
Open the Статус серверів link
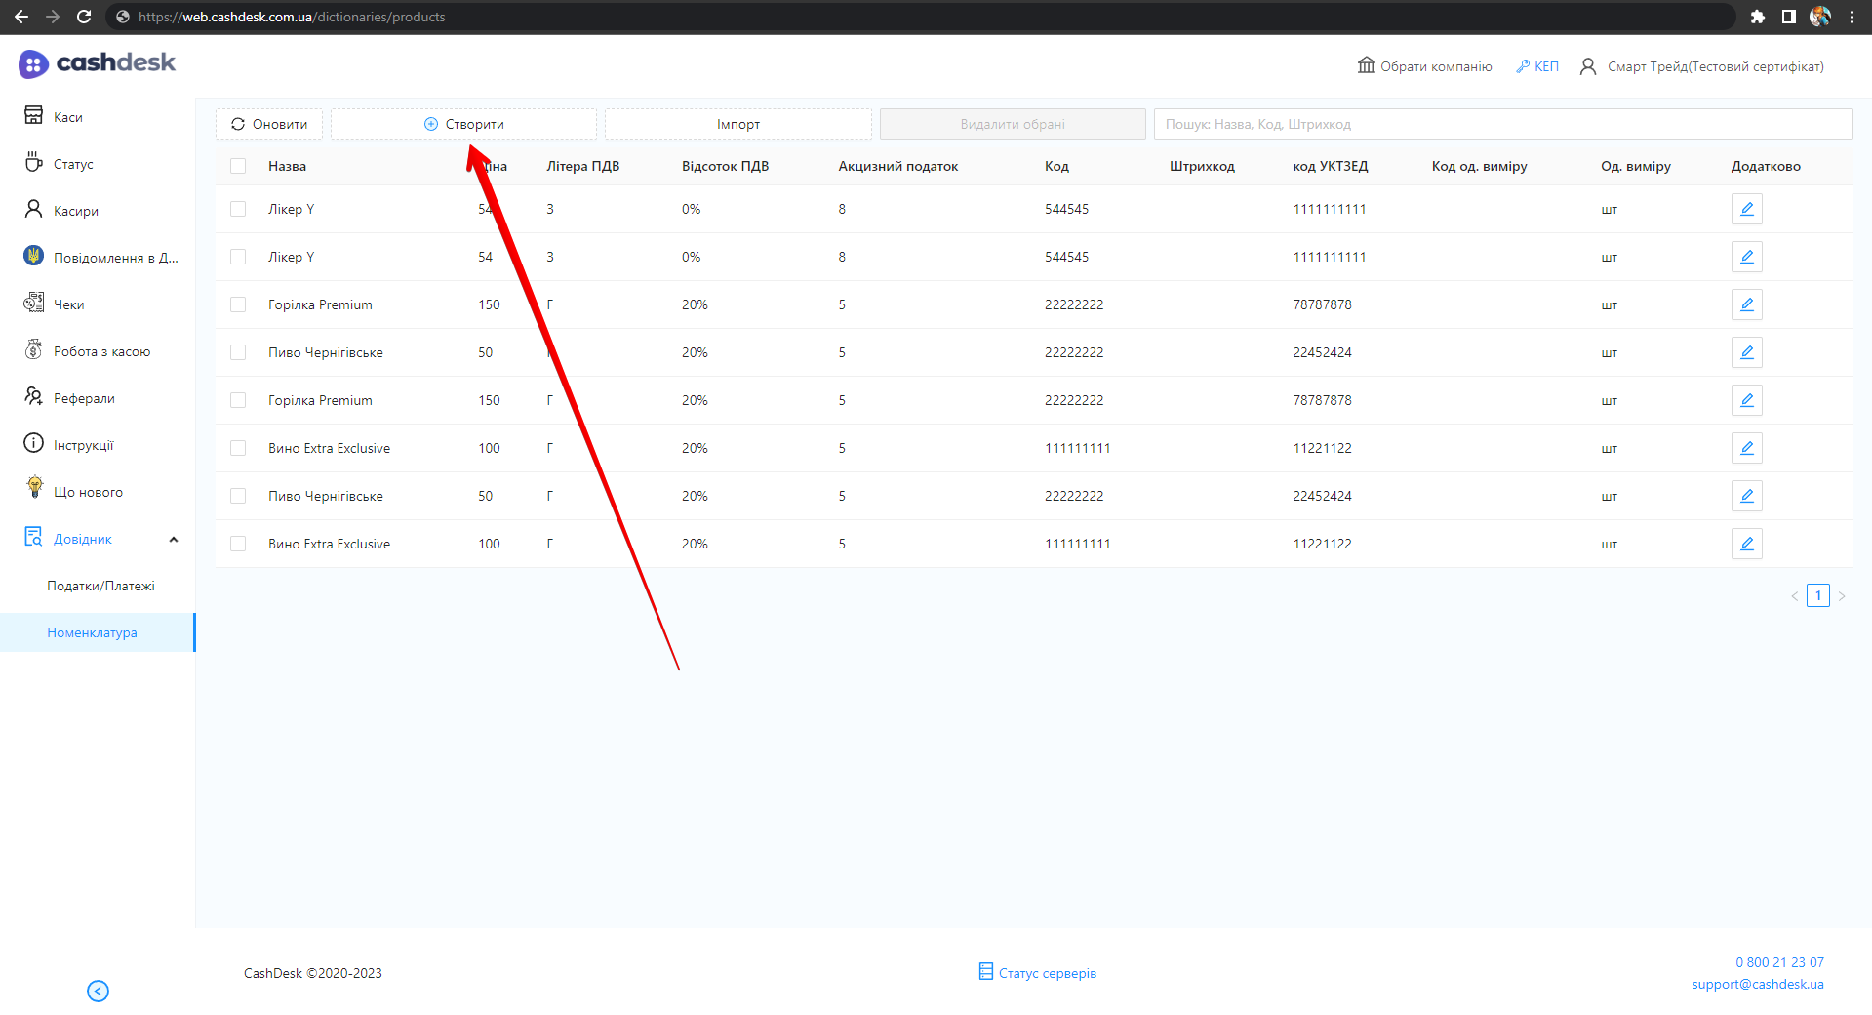tap(1047, 973)
